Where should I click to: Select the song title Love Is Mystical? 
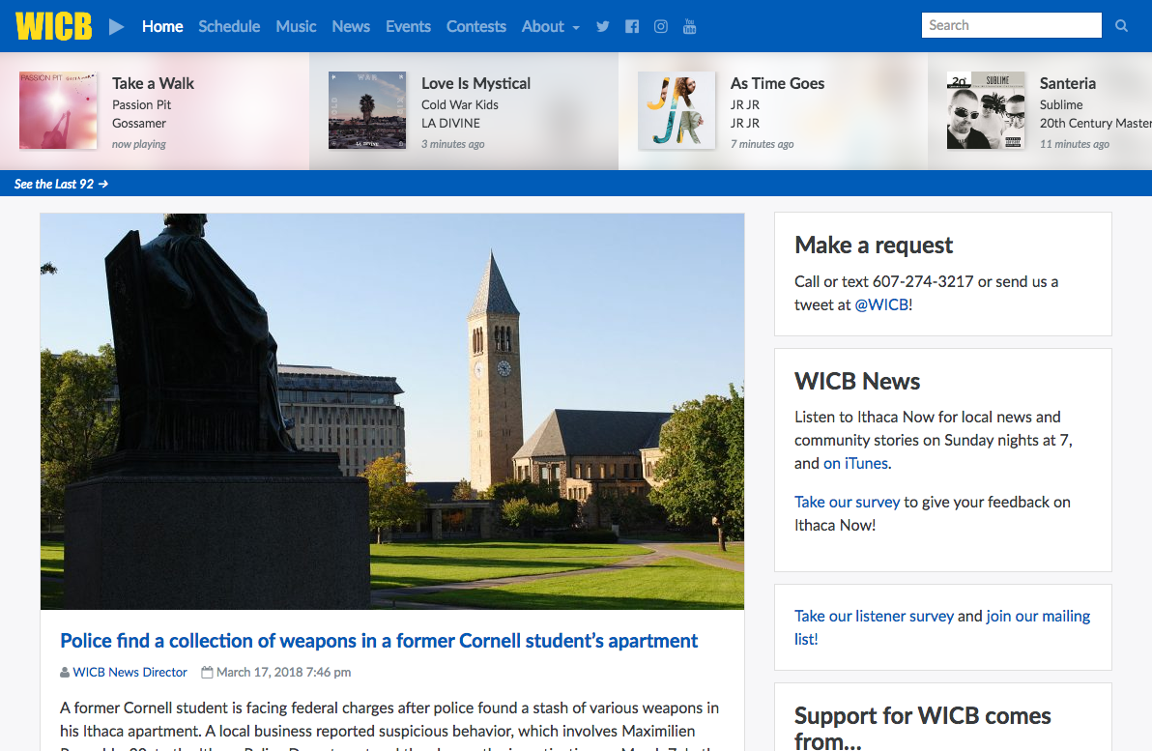click(476, 83)
